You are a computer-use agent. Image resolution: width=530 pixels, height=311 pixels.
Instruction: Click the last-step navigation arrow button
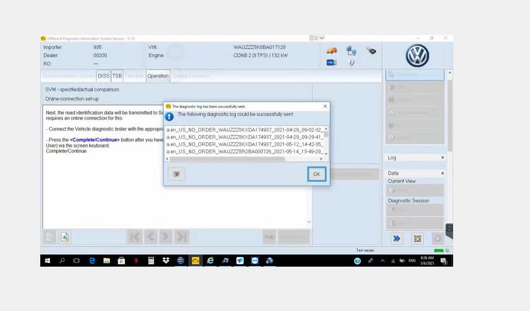tap(182, 237)
